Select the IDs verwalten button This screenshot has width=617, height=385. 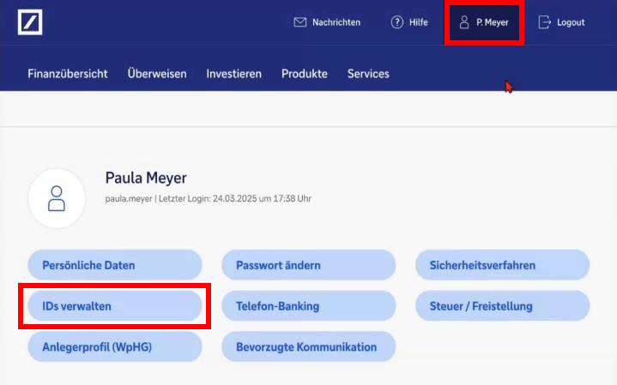pyautogui.click(x=115, y=306)
